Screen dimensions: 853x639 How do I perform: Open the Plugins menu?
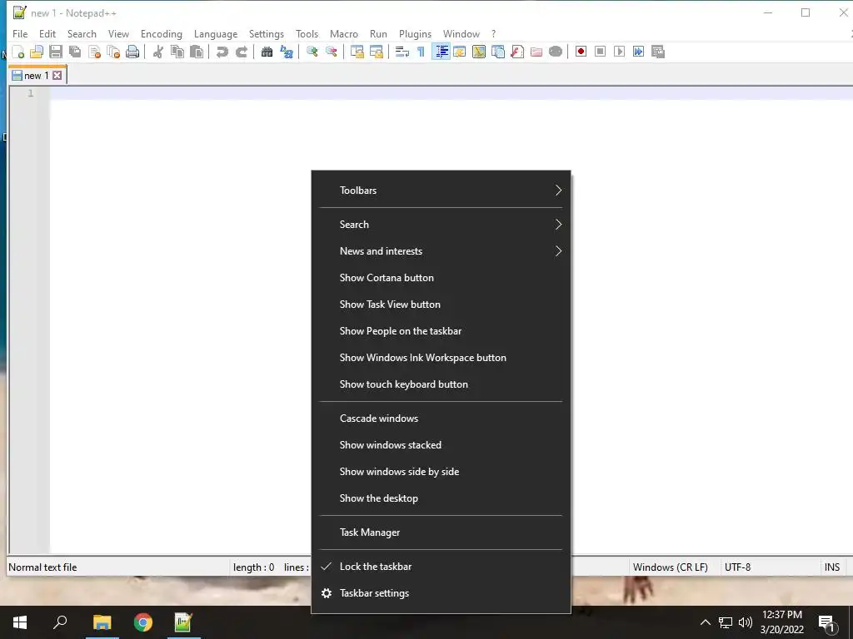pos(415,33)
